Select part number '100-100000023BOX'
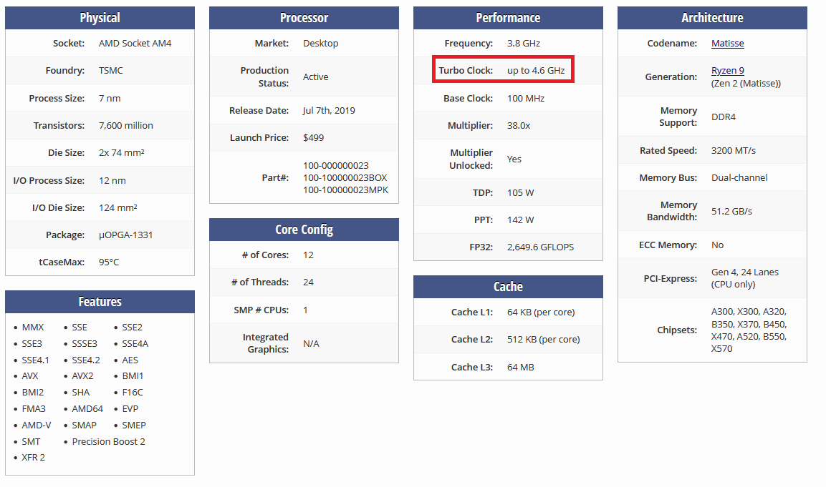The image size is (826, 487). coord(345,178)
